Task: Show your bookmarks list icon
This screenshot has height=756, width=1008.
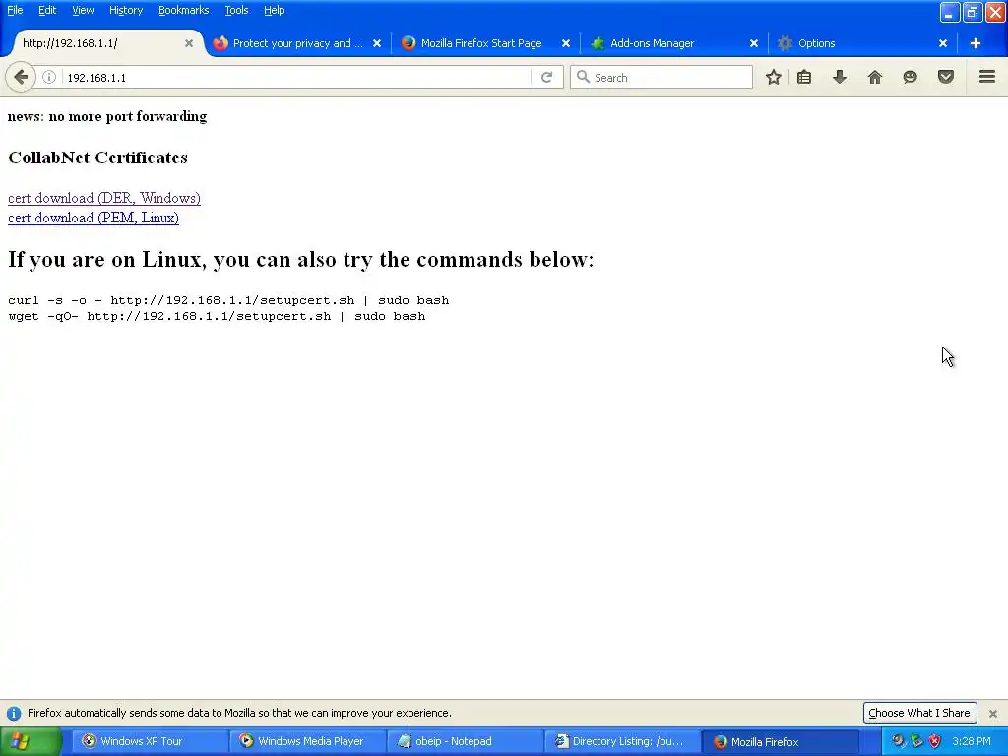Action: [x=804, y=77]
